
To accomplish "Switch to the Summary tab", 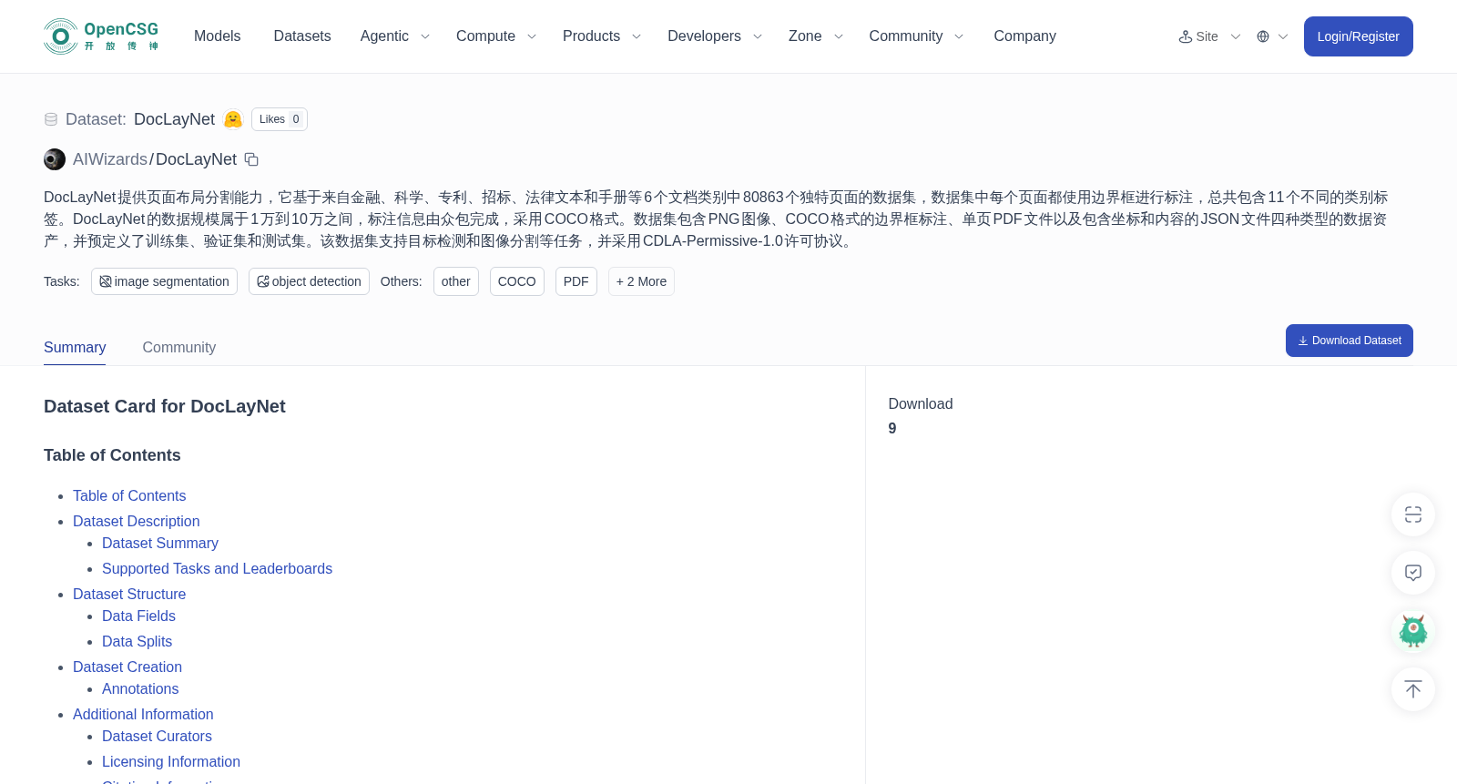I will click(75, 348).
